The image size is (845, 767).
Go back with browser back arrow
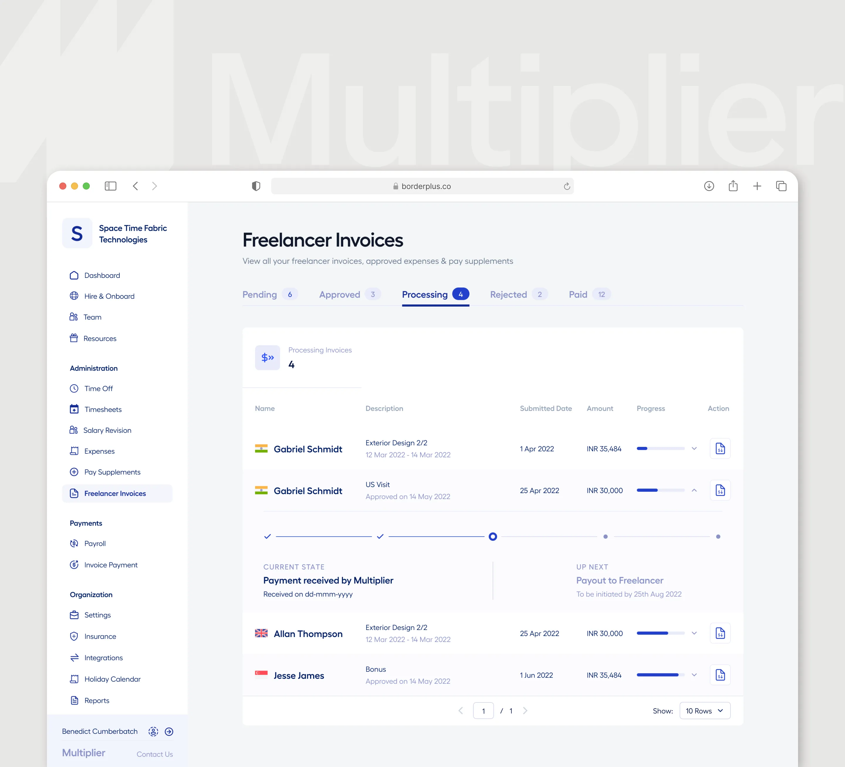click(x=135, y=186)
